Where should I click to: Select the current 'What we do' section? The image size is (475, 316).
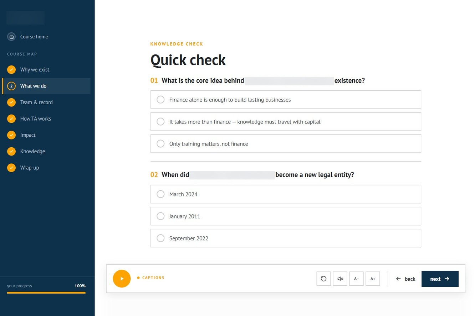pos(46,86)
